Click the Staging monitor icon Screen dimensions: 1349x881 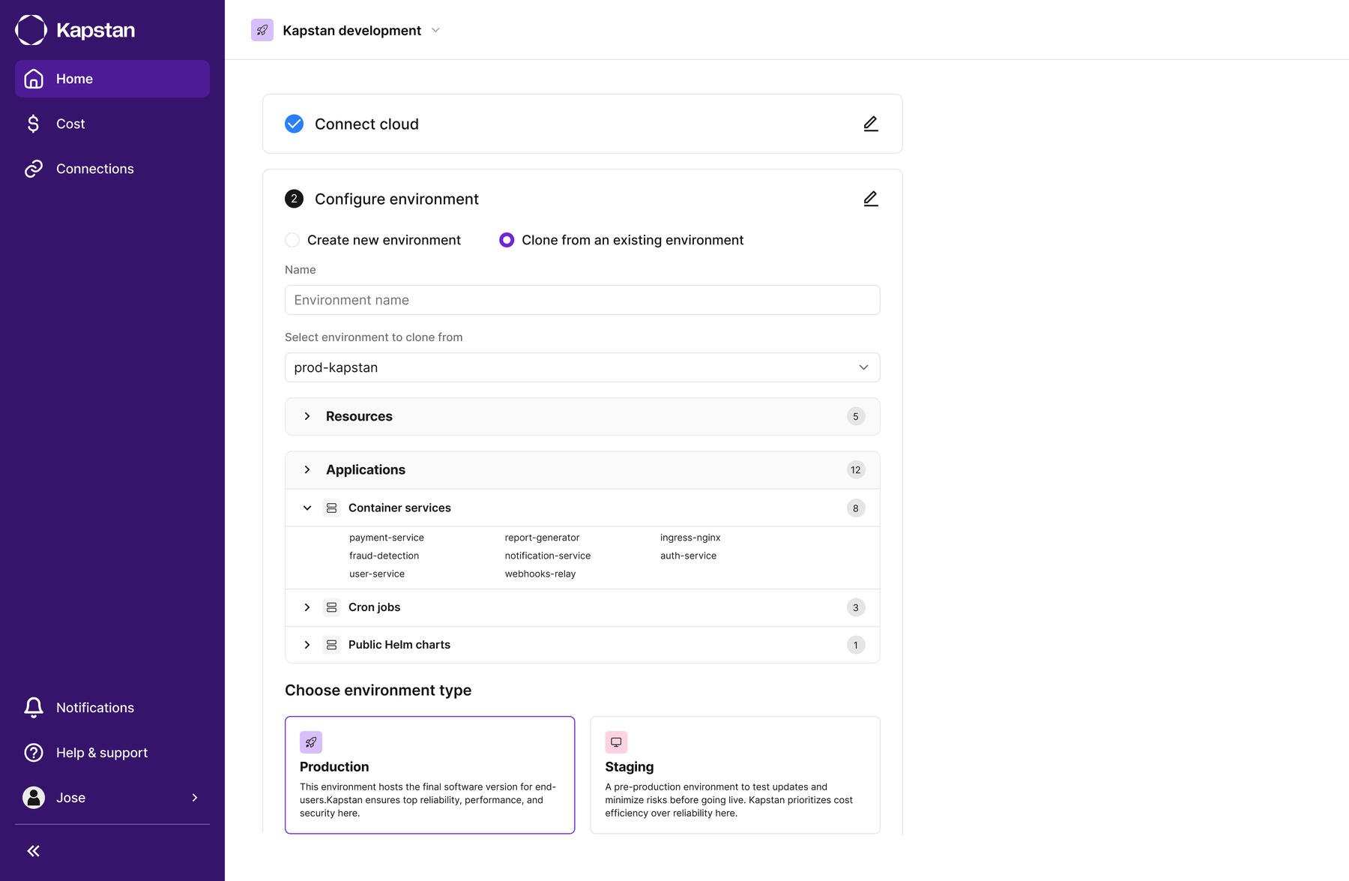click(x=616, y=742)
